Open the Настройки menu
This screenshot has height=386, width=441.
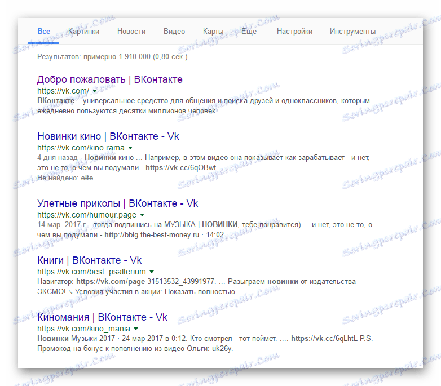pos(294,31)
